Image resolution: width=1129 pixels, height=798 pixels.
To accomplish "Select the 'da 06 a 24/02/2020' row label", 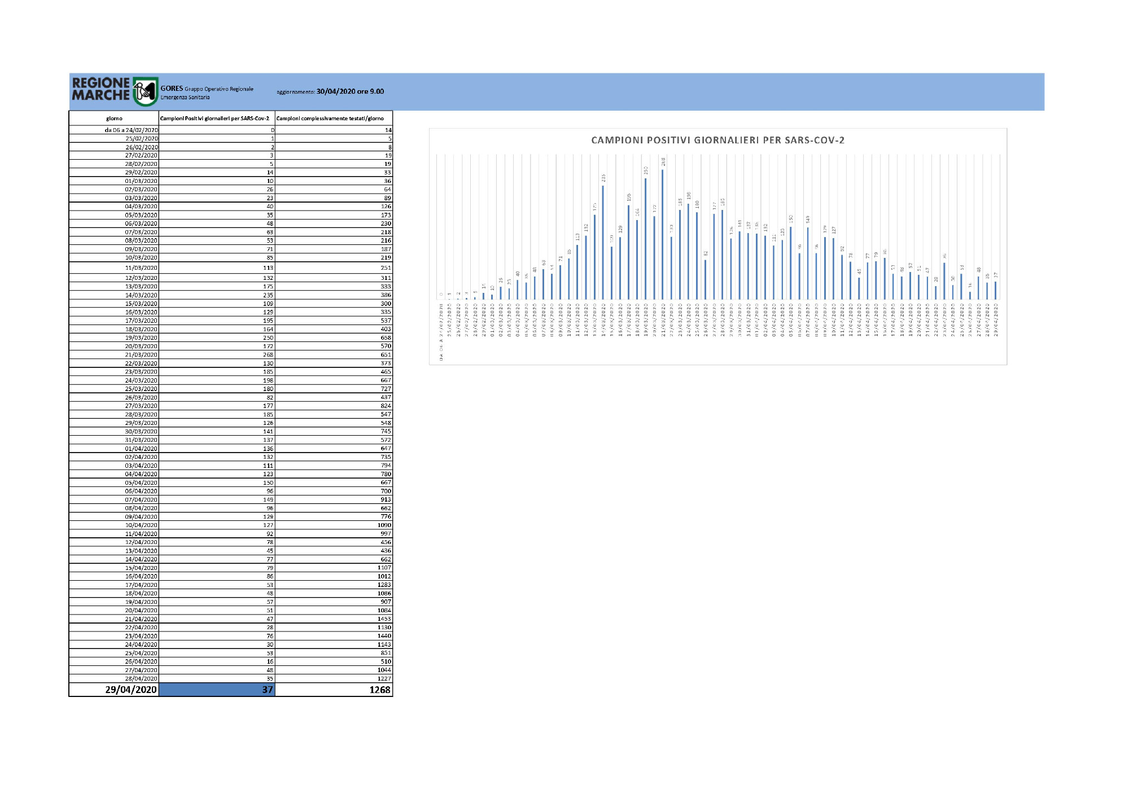I will pos(131,130).
